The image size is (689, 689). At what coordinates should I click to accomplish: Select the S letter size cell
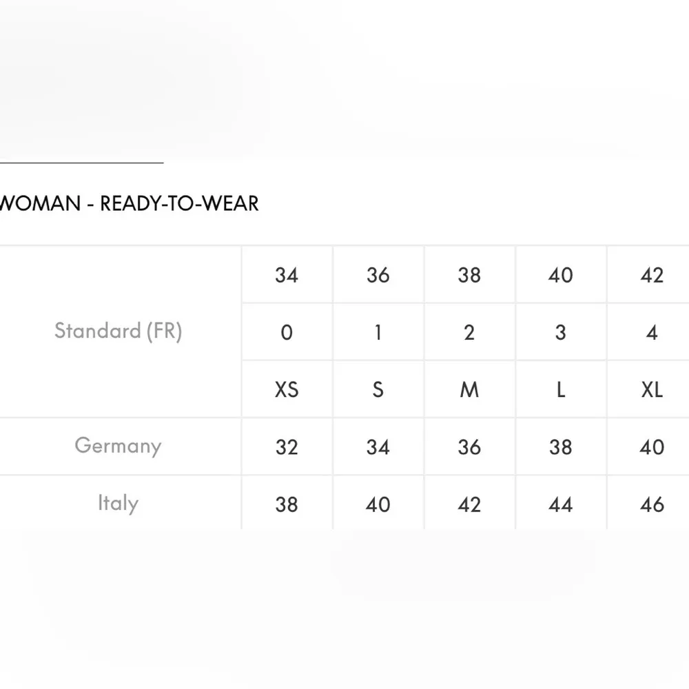378,390
